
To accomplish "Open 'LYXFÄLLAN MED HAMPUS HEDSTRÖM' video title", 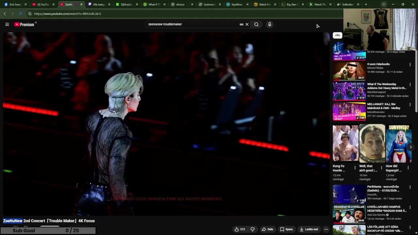I will point(387,209).
